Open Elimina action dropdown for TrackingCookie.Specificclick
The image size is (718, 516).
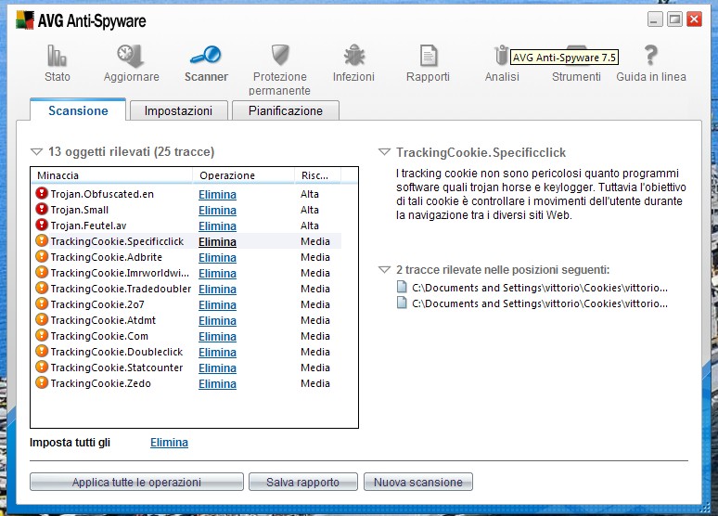217,242
